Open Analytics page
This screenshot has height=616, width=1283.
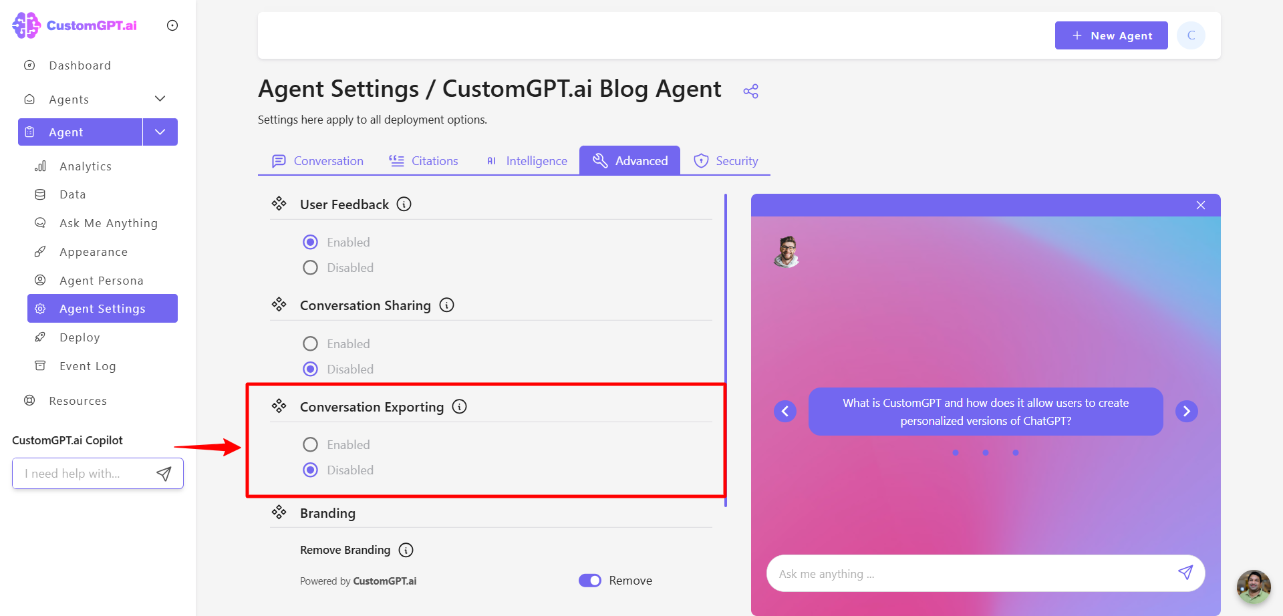click(x=86, y=166)
